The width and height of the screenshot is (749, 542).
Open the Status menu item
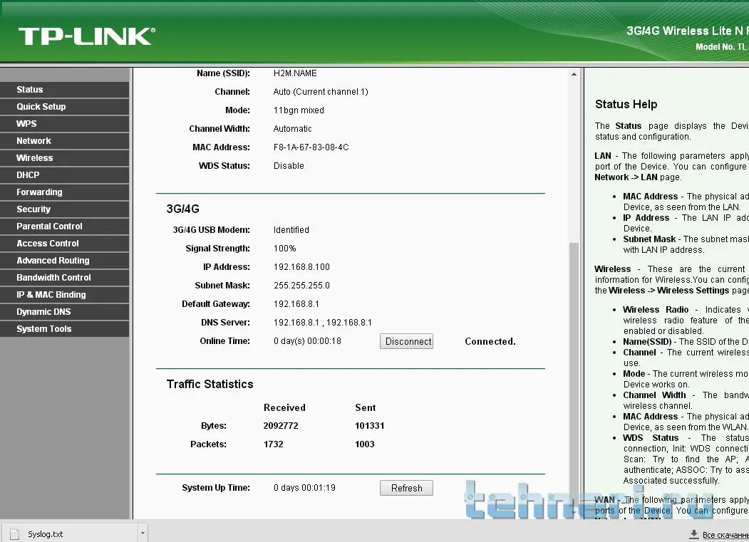coord(64,90)
